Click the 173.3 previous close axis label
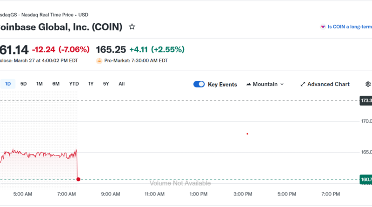The height and width of the screenshot is (207, 372). pos(365,100)
